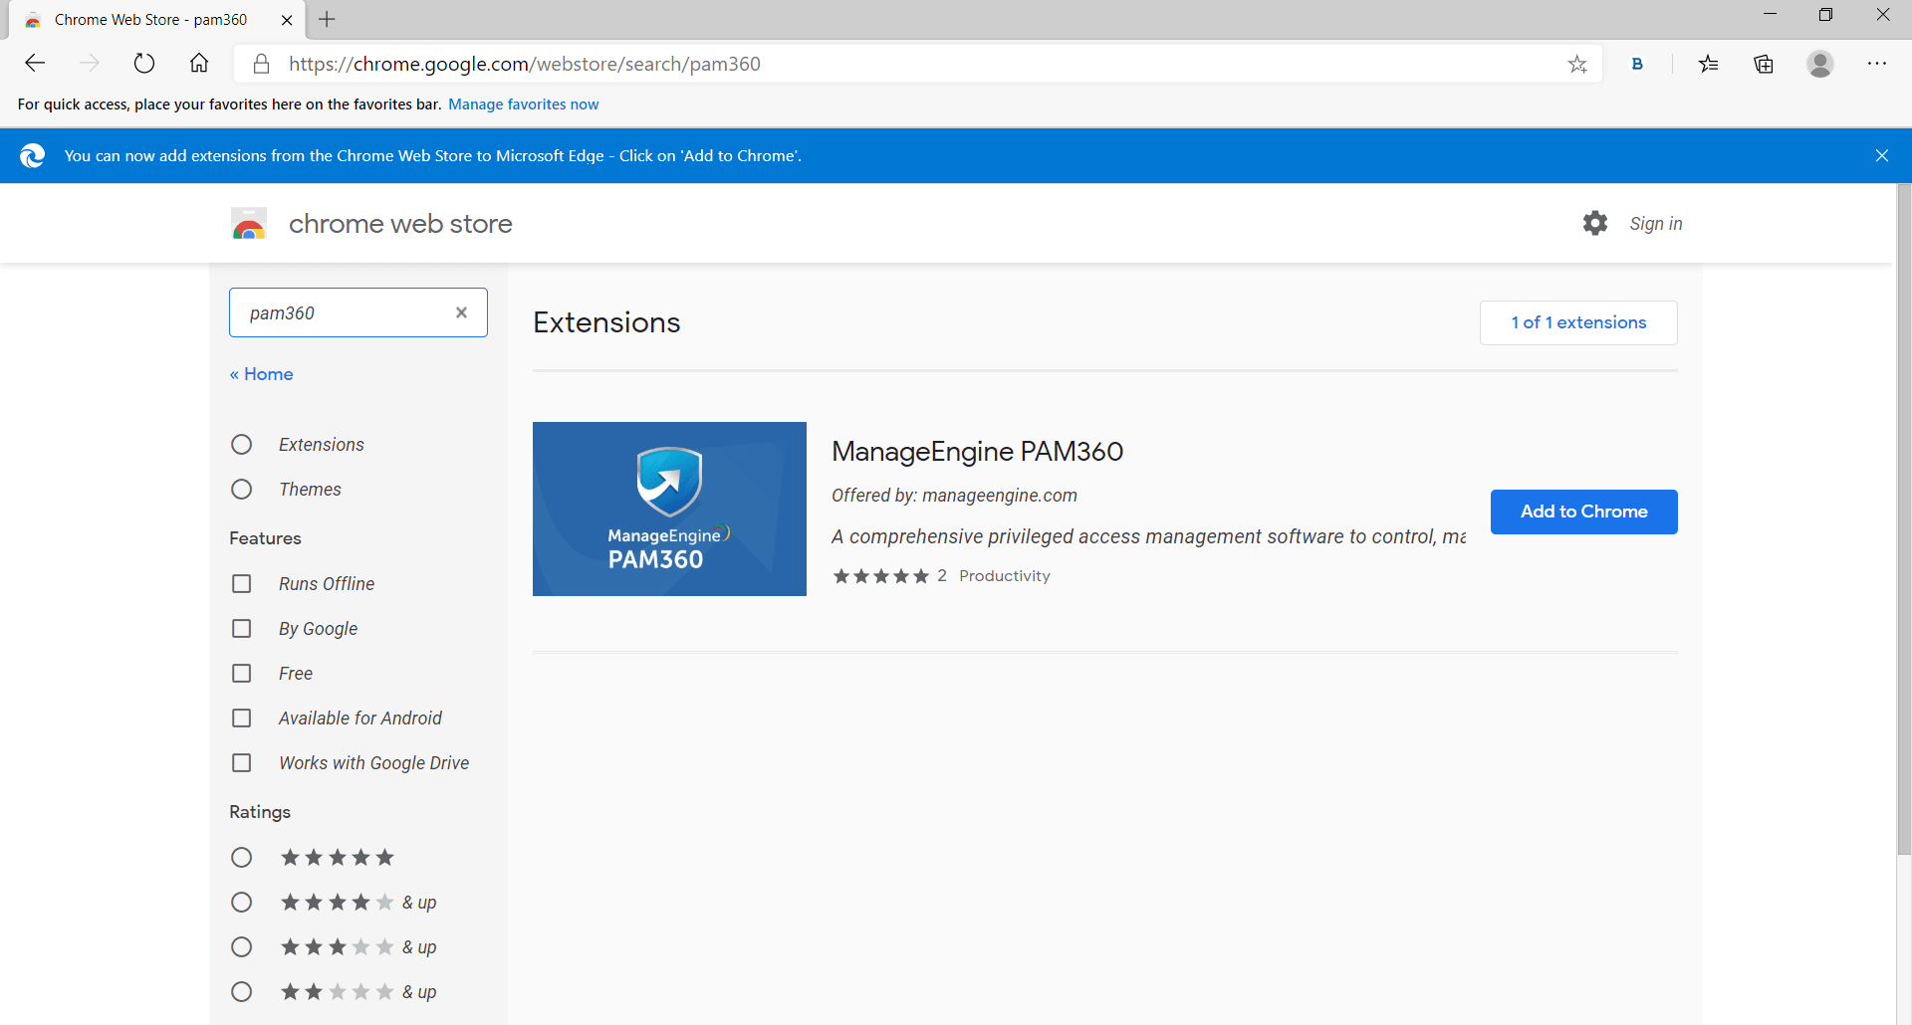Select the Themes radio filter
The image size is (1912, 1025).
pos(242,490)
